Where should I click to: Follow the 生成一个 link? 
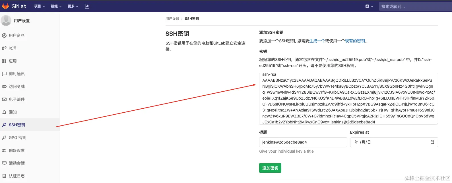[317, 41]
